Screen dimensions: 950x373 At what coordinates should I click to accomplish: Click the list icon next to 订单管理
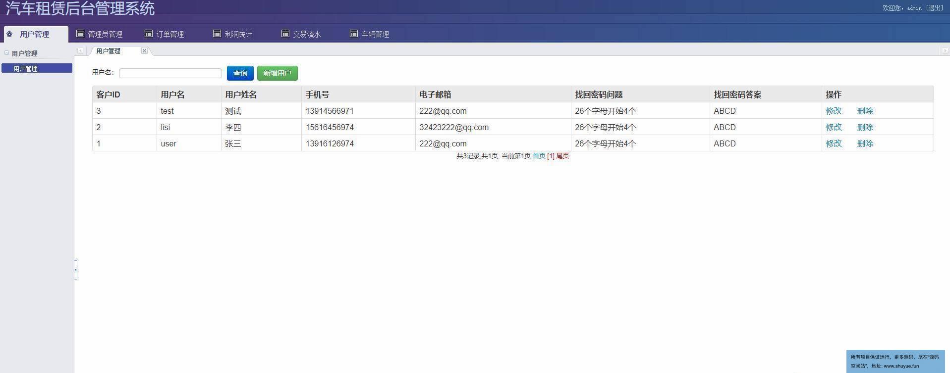(148, 34)
